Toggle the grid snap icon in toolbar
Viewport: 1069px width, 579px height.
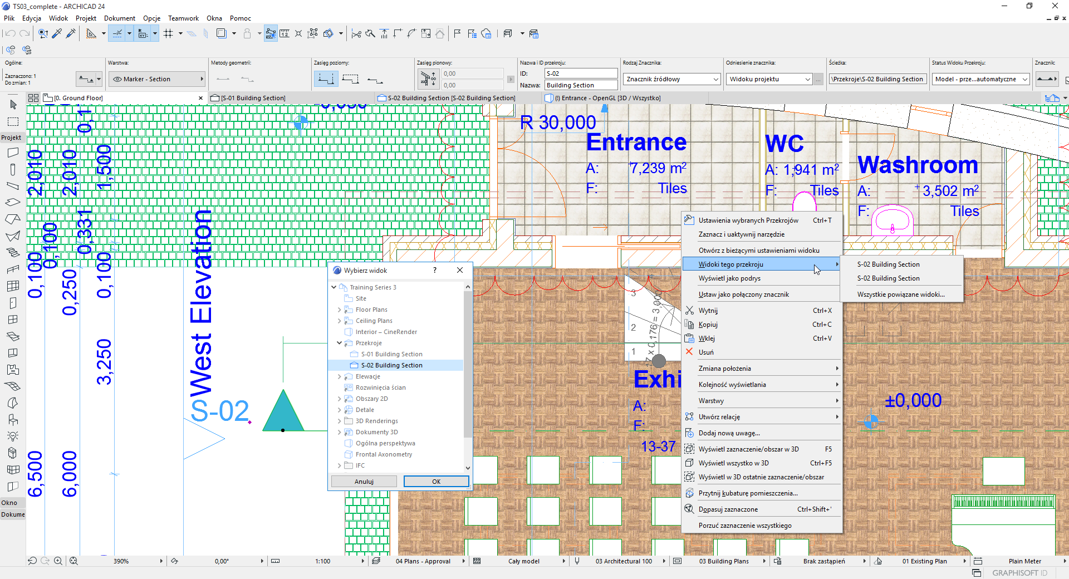[x=168, y=33]
